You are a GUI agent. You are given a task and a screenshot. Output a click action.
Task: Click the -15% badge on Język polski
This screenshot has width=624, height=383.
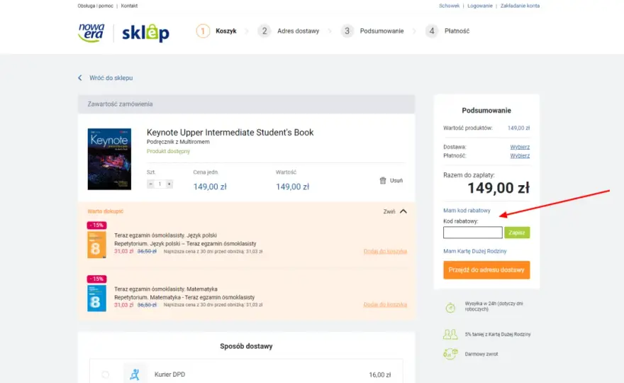pos(96,226)
